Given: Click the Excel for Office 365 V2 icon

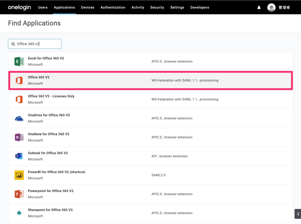Looking at the screenshot, I should point(19,62).
